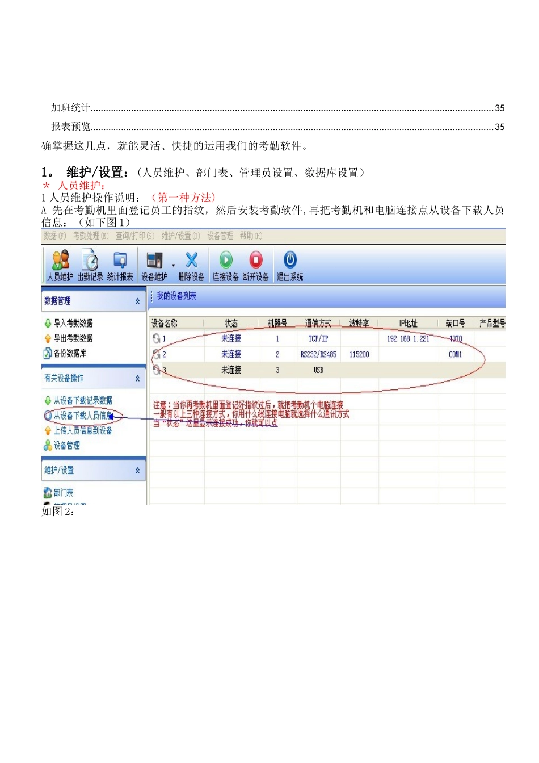
Task: Open 设备维护 toolbar icon
Action: click(x=154, y=266)
